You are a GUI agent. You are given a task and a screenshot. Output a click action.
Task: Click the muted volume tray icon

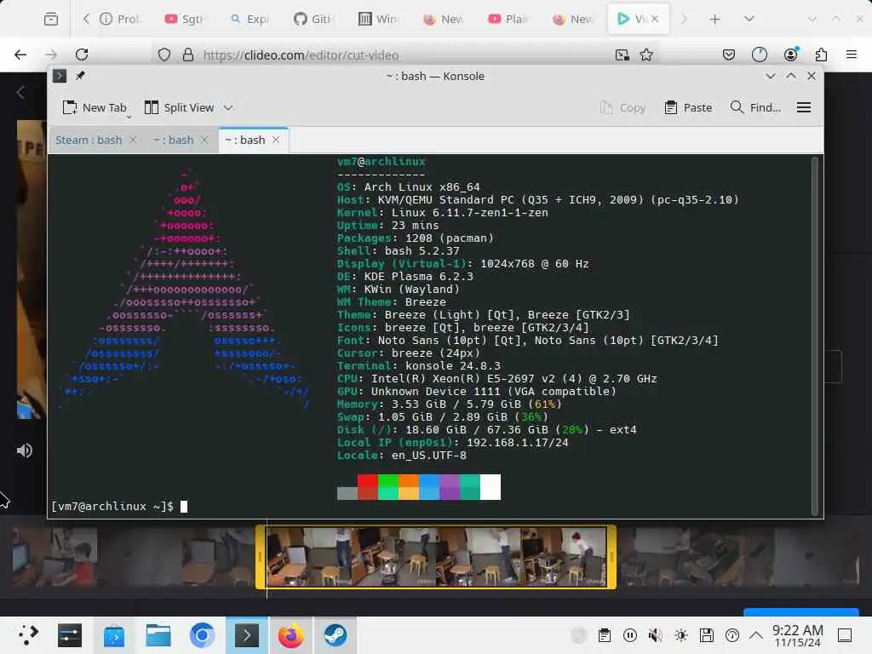[x=656, y=635]
